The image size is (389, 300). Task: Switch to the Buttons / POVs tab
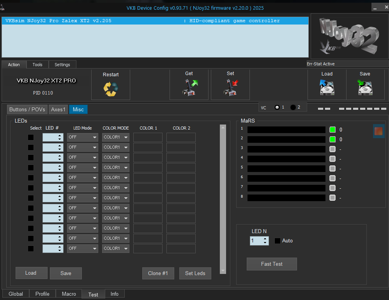point(27,109)
